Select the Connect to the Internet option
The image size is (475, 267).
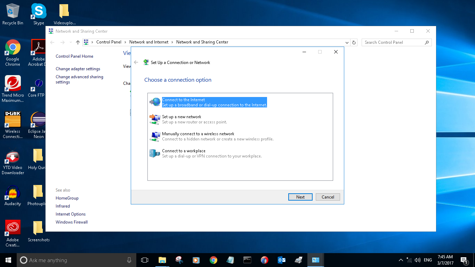point(214,102)
